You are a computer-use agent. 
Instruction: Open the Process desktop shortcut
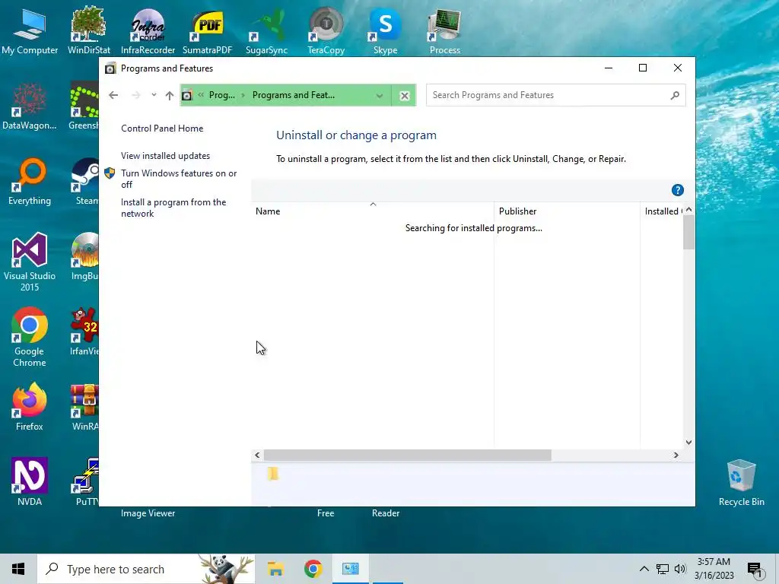pyautogui.click(x=444, y=30)
